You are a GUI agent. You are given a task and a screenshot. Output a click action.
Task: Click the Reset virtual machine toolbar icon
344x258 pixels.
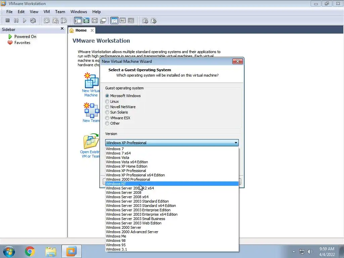33,20
